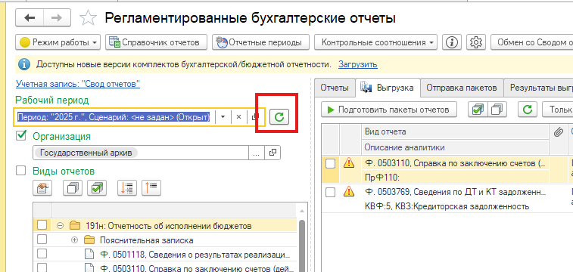Screen dimensions: 573x272
Task: Click the Описание аналитики column header
Action: click(456, 147)
